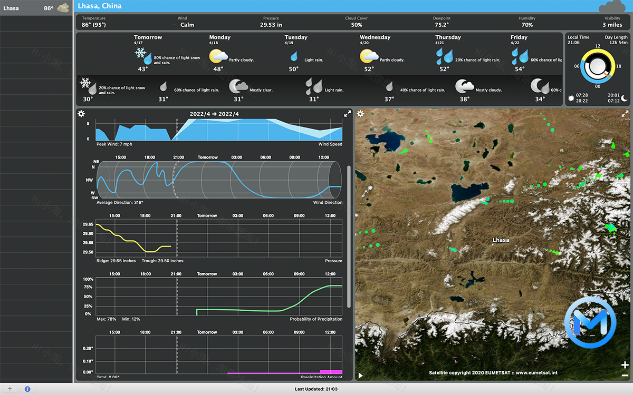Screen dimensions: 633x395
Task: Click the mostly cloudy night icon at 38°
Action: [464, 85]
